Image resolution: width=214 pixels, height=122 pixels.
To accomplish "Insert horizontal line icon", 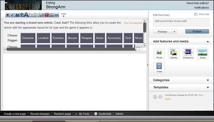I will (57, 15).
